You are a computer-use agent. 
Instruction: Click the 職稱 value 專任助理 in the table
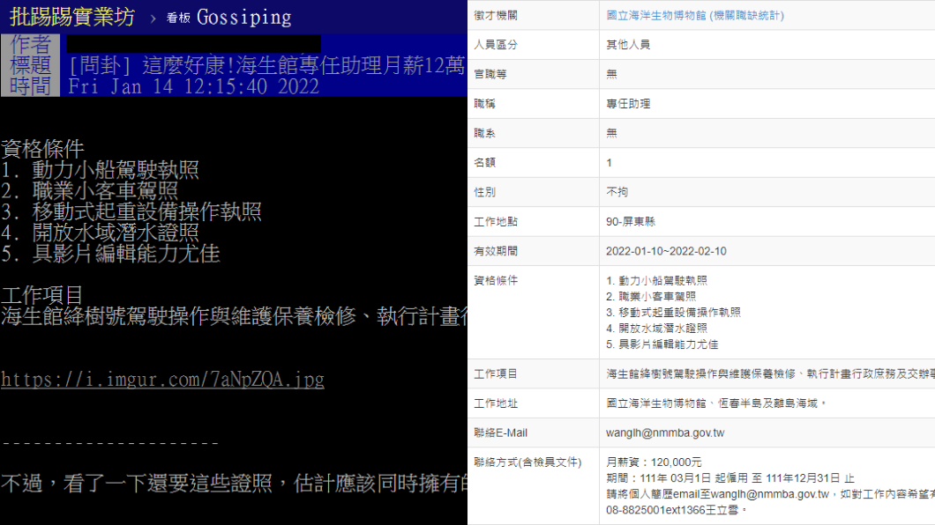(x=628, y=104)
